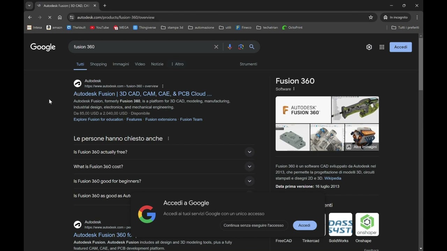Open the Autodesk Fusion 360 logo image
The width and height of the screenshot is (447, 251).
coord(303,110)
